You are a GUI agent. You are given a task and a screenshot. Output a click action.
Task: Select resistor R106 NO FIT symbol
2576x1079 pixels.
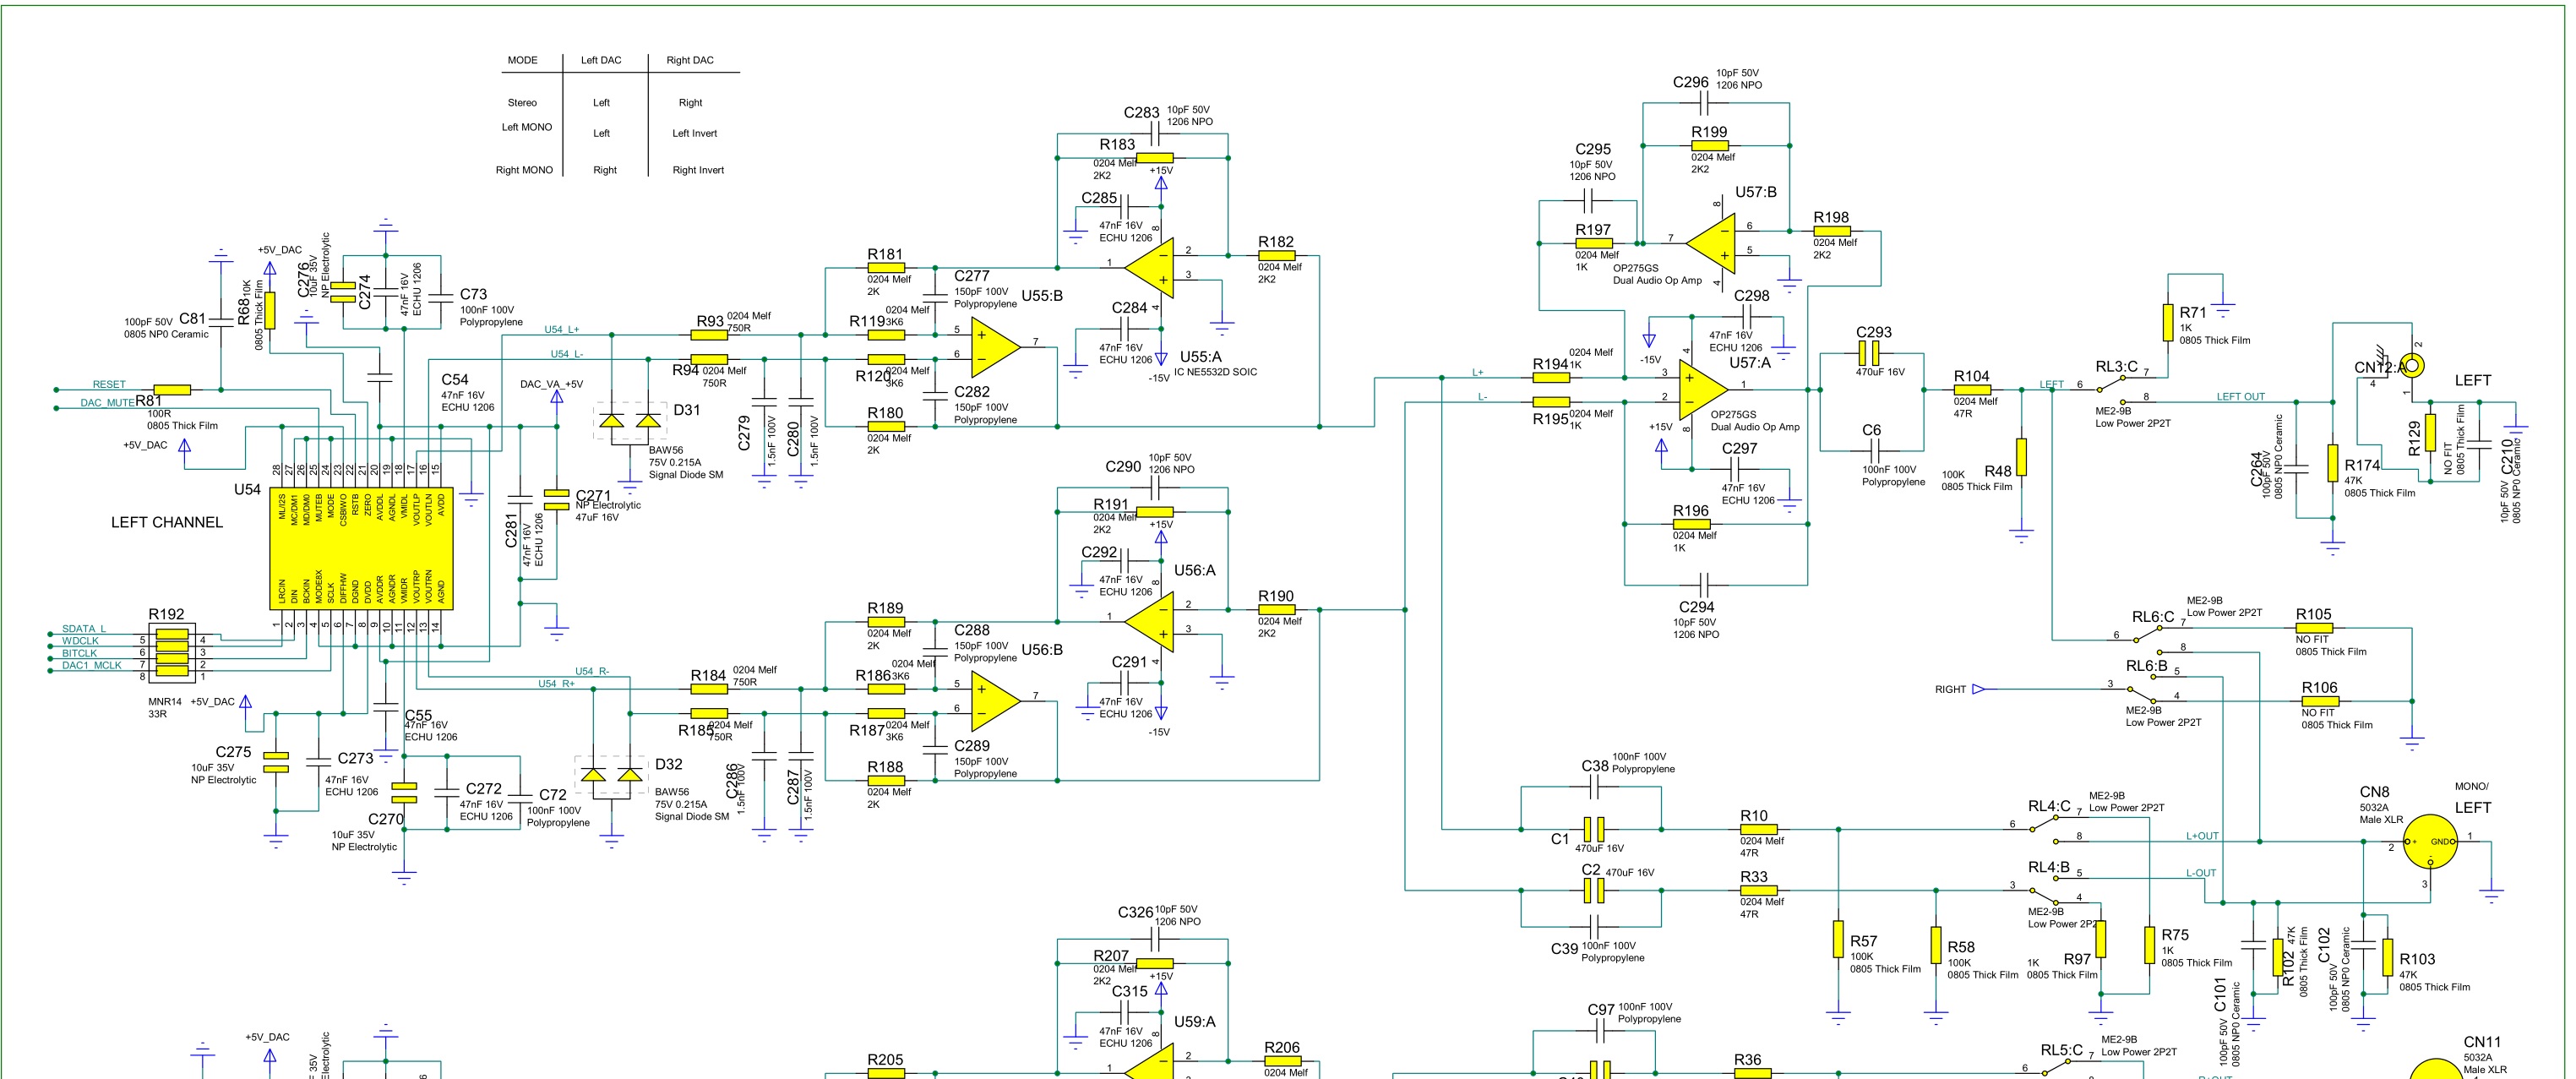(2320, 702)
